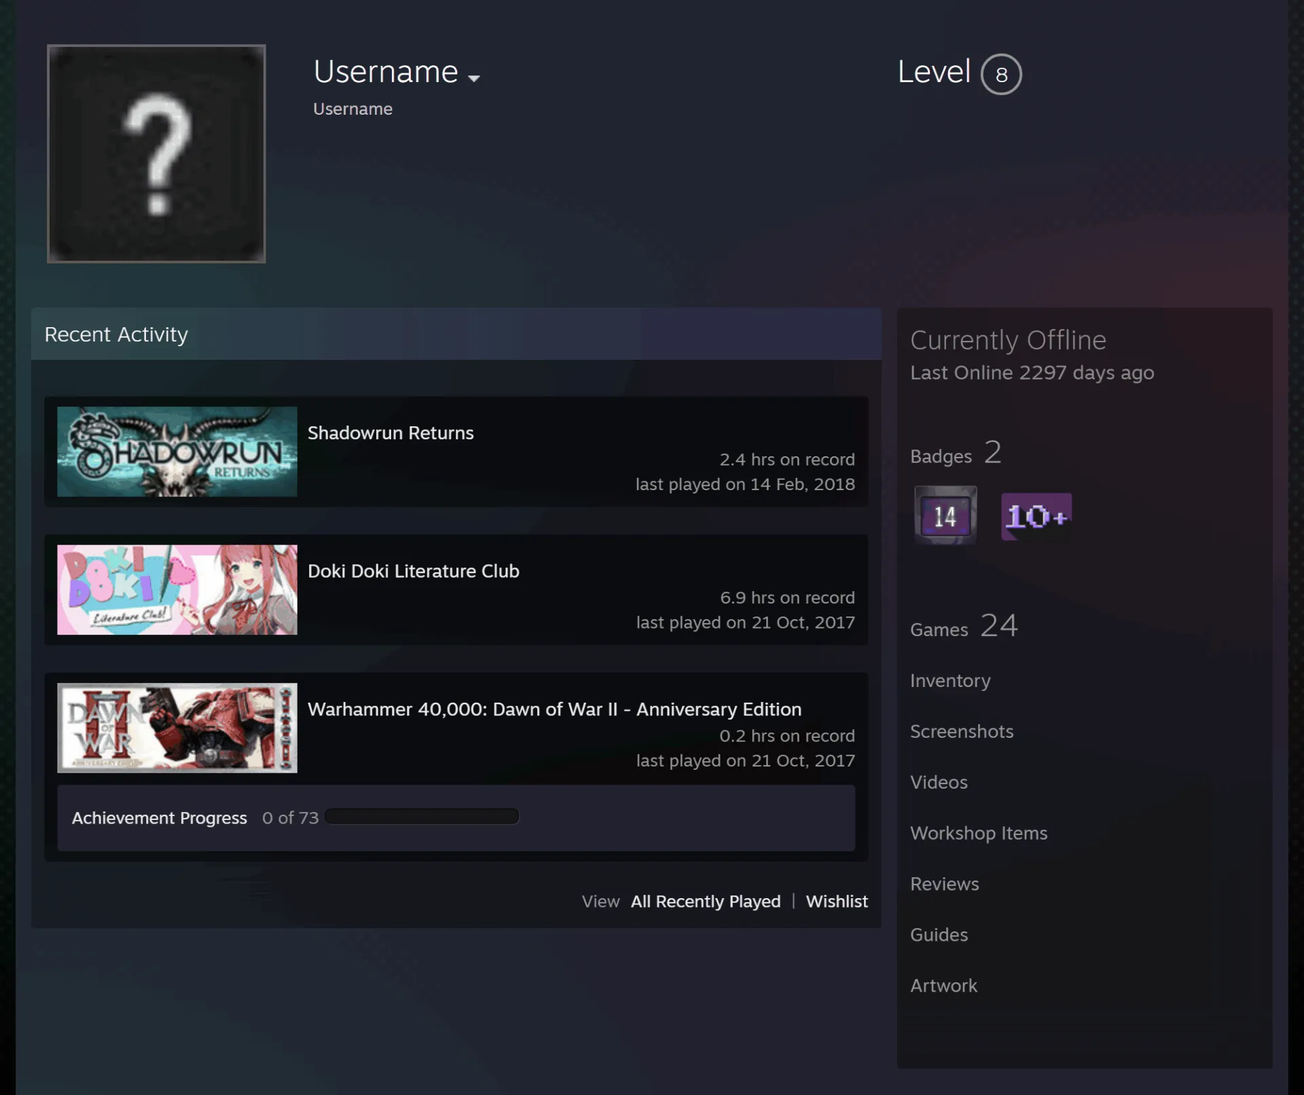View All Recently Played games
The image size is (1304, 1095).
(706, 902)
